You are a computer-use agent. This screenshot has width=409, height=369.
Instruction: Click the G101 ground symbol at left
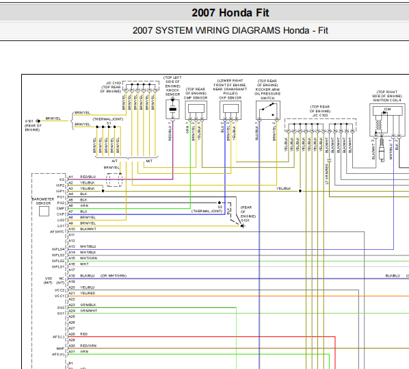click(x=38, y=121)
